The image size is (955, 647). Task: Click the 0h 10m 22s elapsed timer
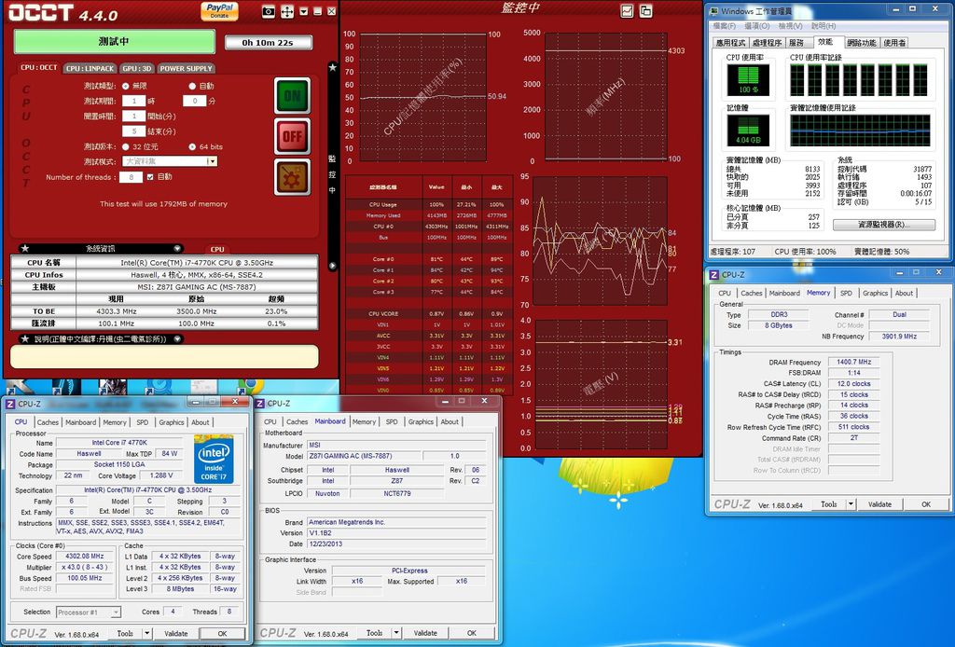268,43
